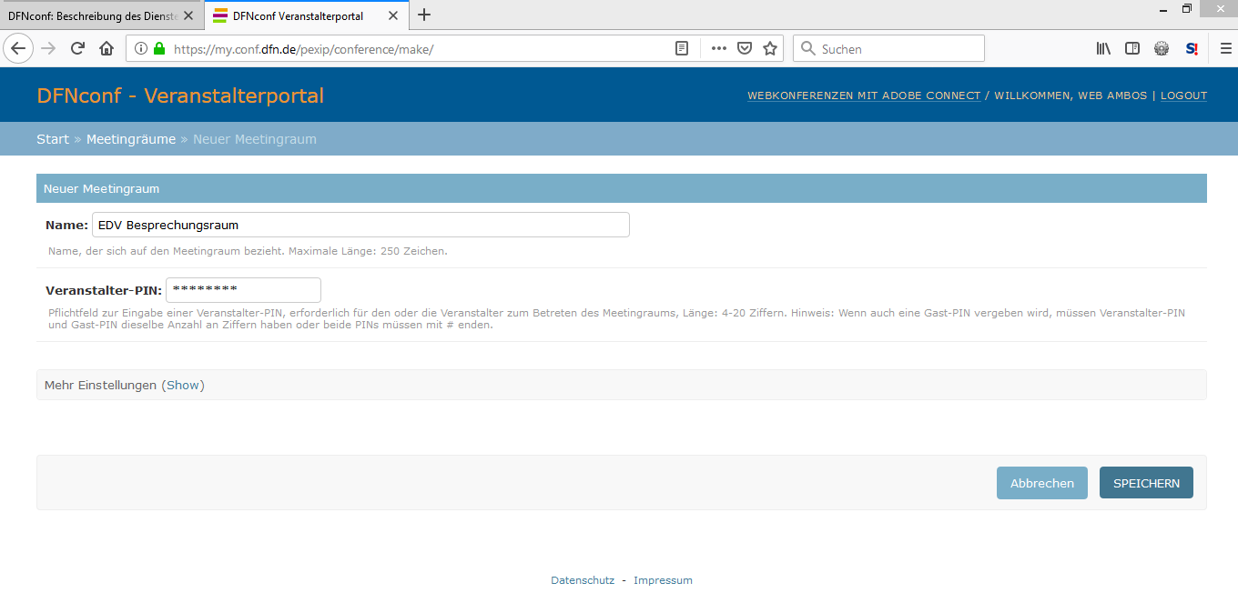1238x603 pixels.
Task: Close the DFNconf Beschreibung tab
Action: coord(188,15)
